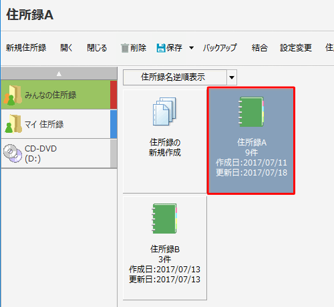Click the blue color bar beside マイ住所録
The image size is (334, 307).
pyautogui.click(x=114, y=124)
